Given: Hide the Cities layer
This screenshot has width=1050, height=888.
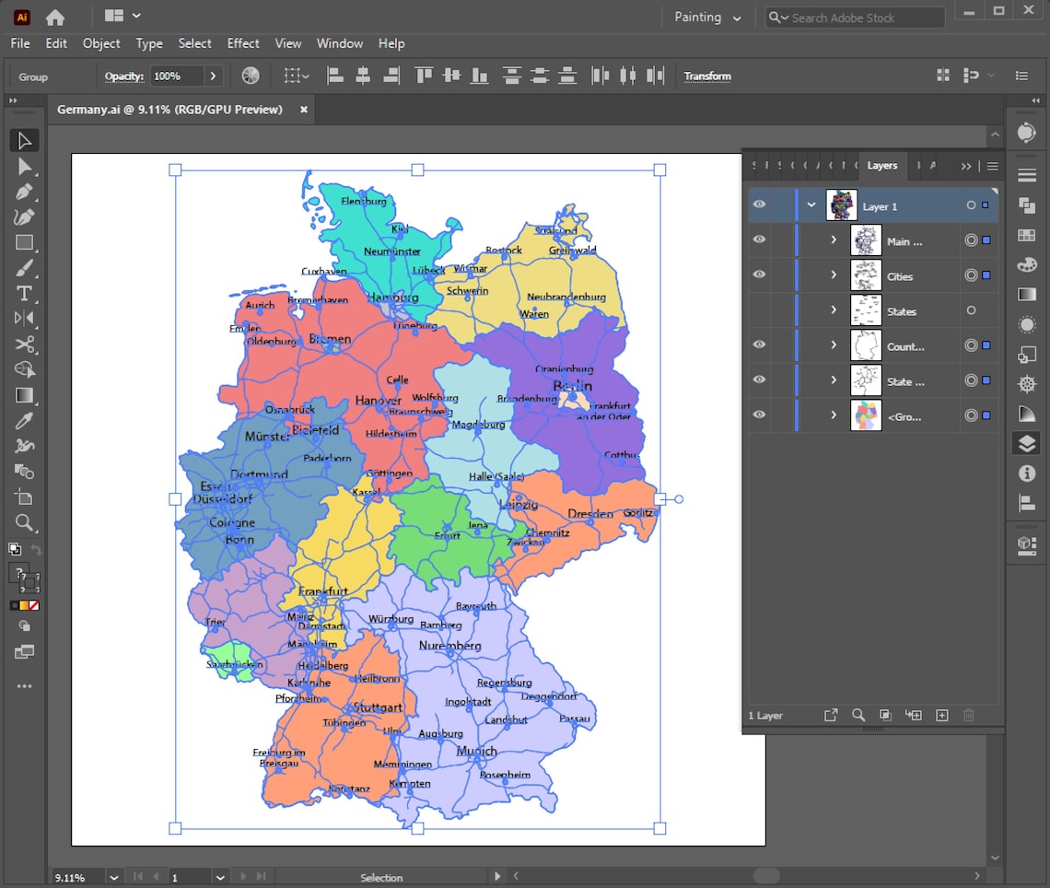Looking at the screenshot, I should (x=759, y=275).
